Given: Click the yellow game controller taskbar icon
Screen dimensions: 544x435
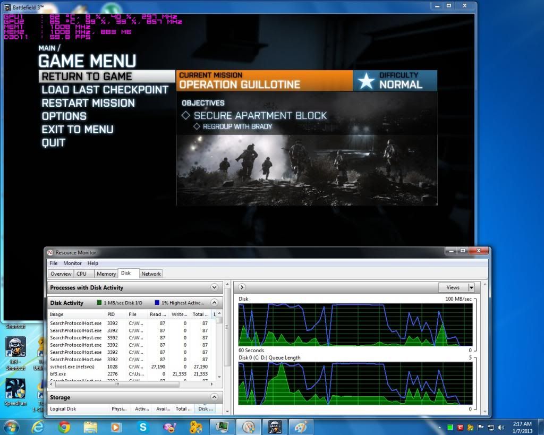Looking at the screenshot, I should pyautogui.click(x=195, y=427).
